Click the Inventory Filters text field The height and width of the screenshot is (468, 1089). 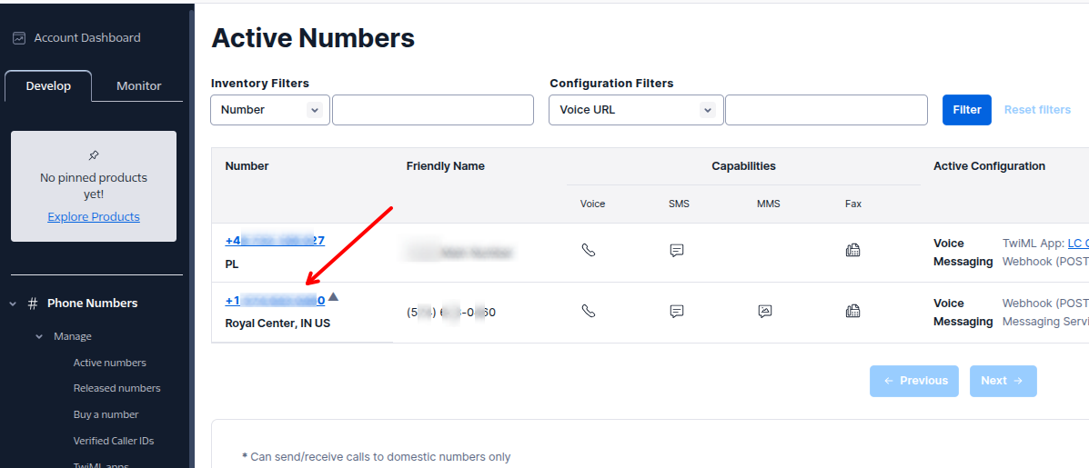coord(432,110)
